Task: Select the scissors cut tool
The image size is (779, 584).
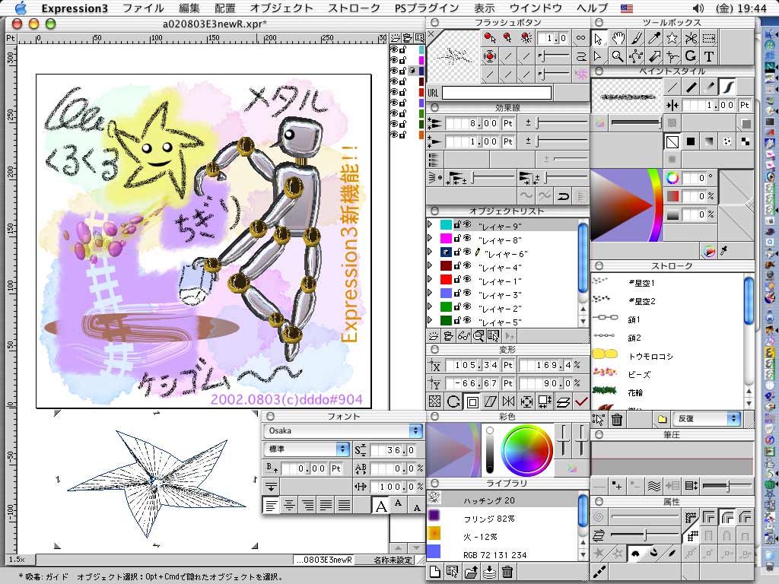Action: [691, 38]
